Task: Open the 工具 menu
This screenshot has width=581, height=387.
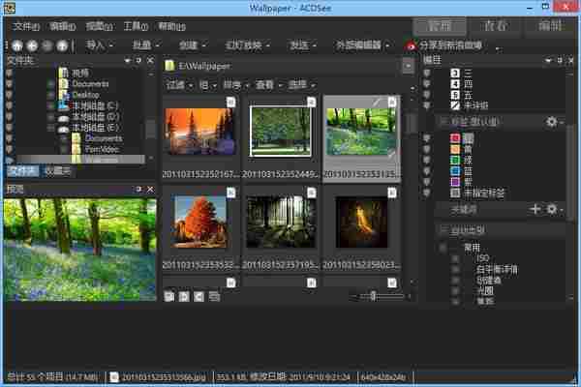Action: click(136, 26)
